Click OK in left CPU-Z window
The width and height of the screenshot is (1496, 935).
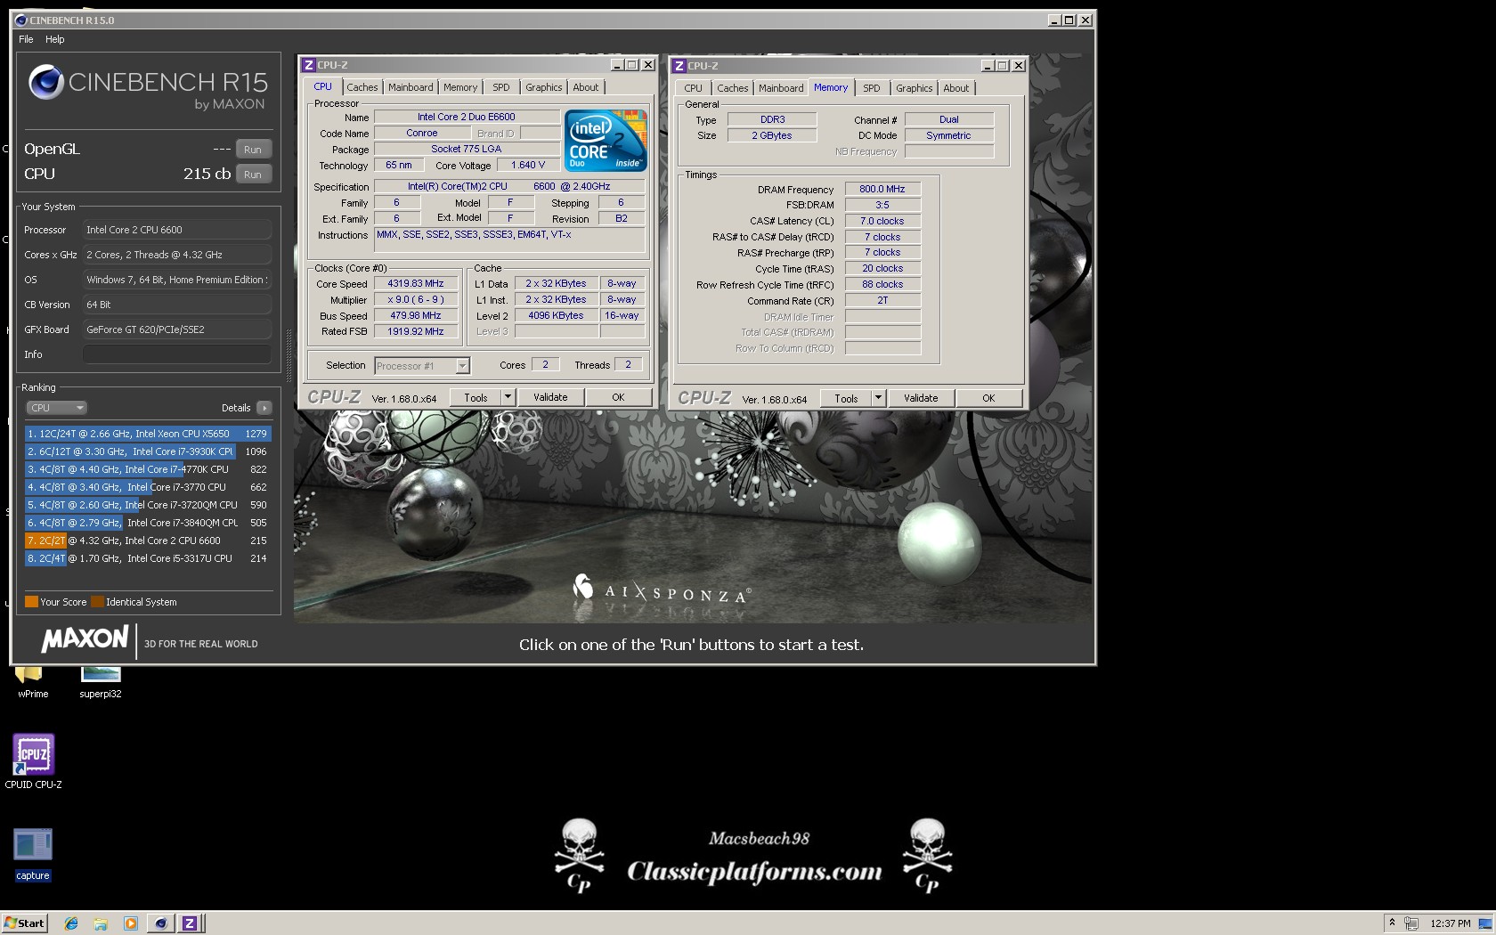[x=618, y=398]
